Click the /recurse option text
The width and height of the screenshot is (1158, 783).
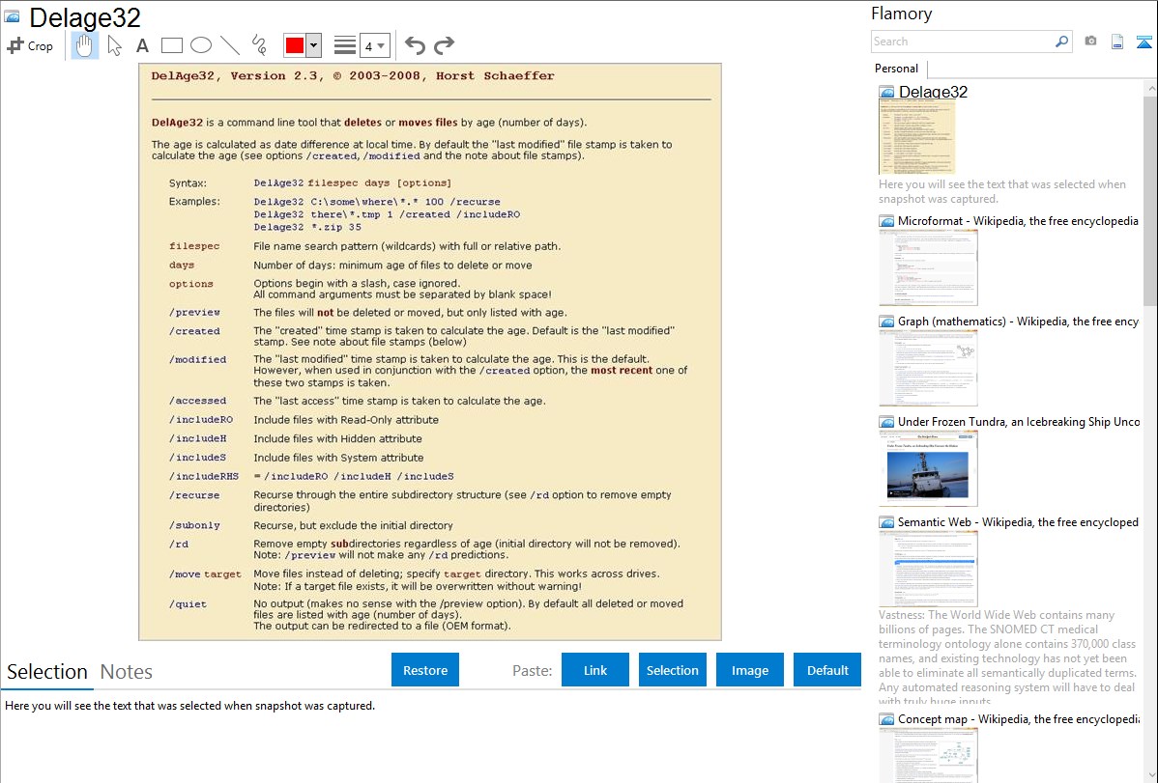coord(194,495)
